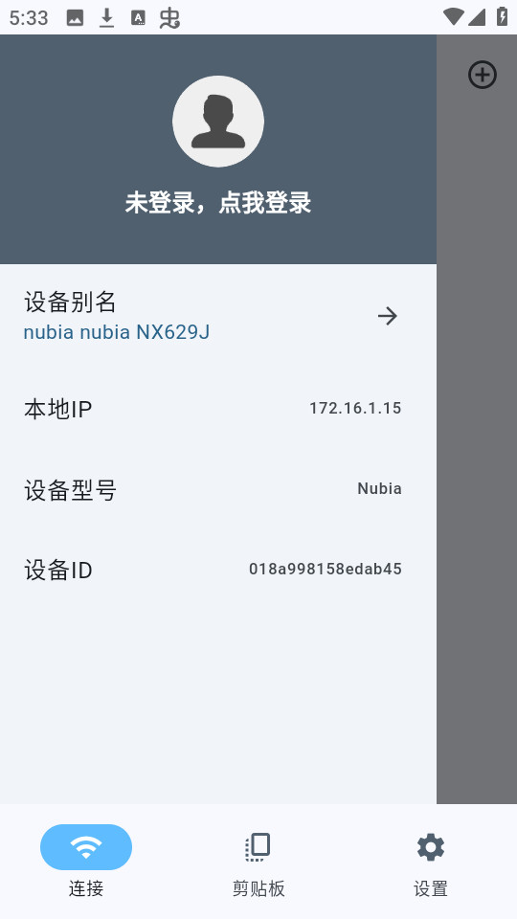Tap the user avatar profile picture
The height and width of the screenshot is (919, 517).
pos(218,122)
